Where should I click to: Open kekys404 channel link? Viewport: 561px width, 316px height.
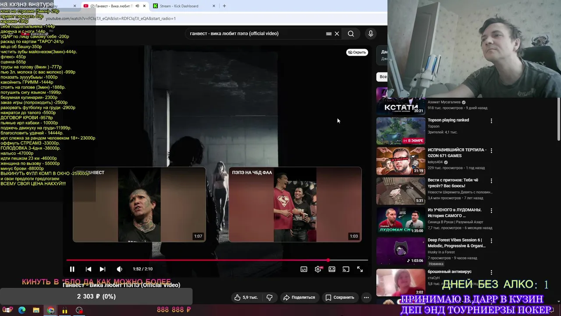(x=435, y=162)
